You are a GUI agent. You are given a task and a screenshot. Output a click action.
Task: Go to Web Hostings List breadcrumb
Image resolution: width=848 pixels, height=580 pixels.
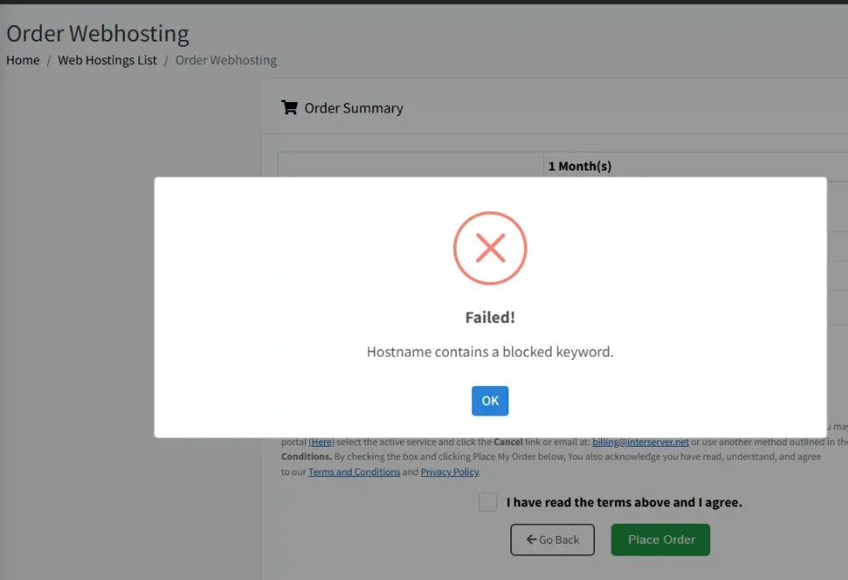(x=107, y=60)
